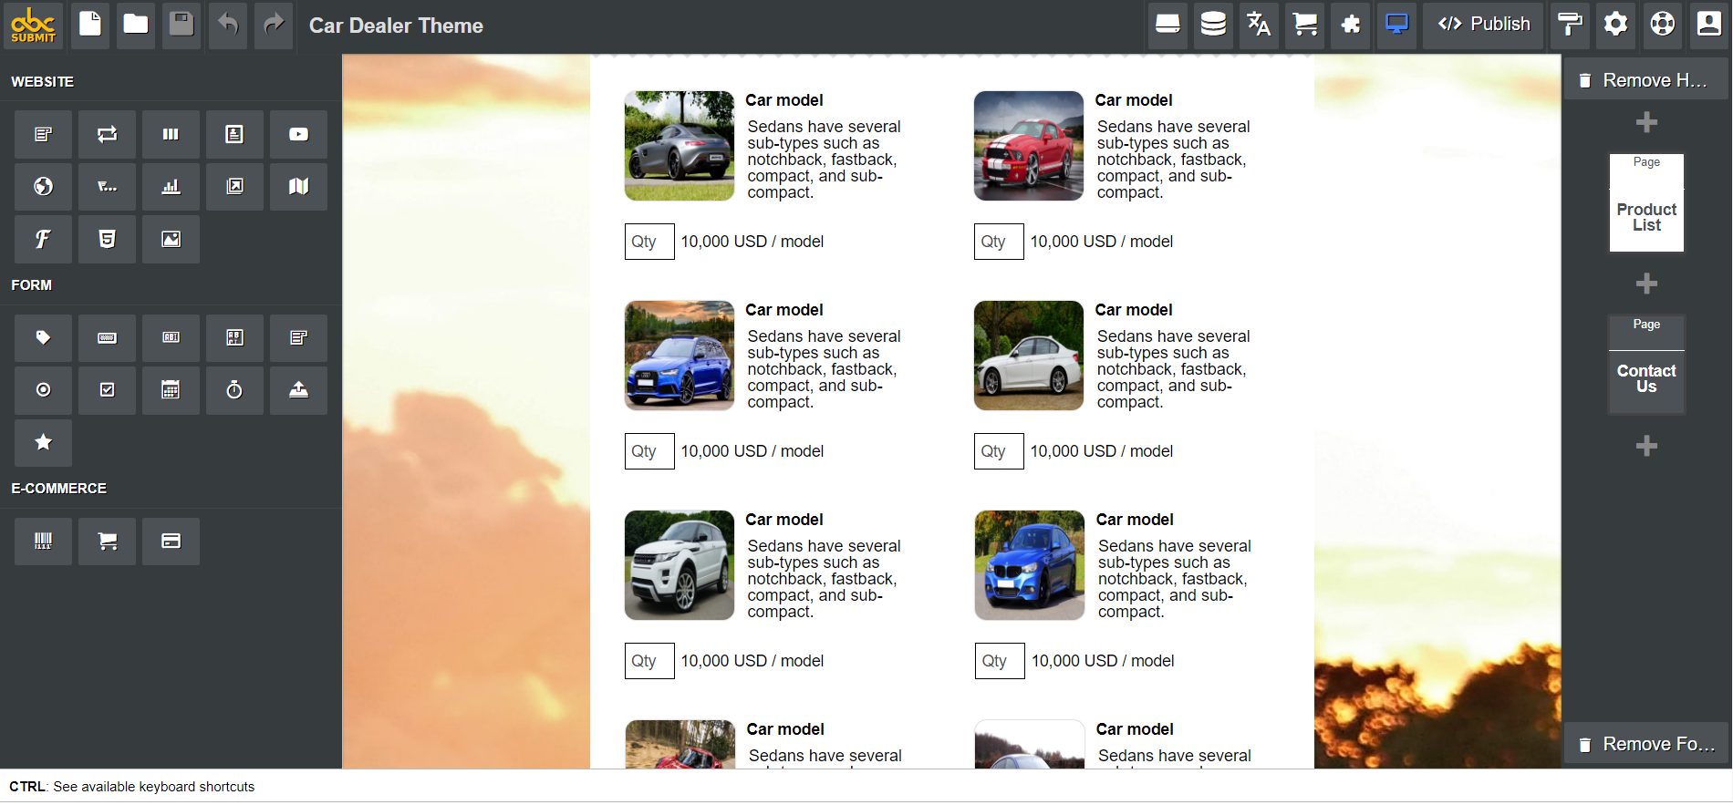Open settings gear in top toolbar

(x=1615, y=25)
